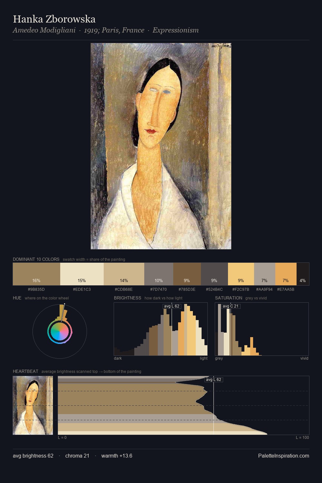Click the hex label #AA9F94

(x=264, y=289)
